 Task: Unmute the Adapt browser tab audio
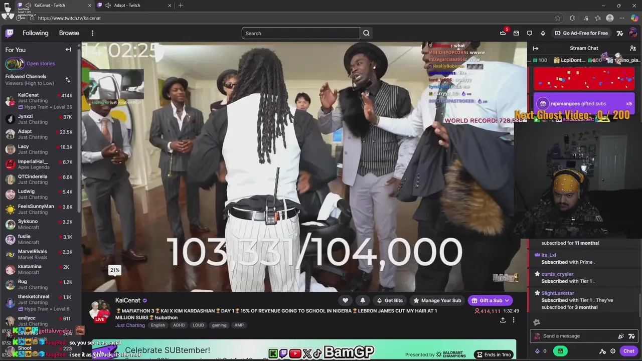click(108, 5)
